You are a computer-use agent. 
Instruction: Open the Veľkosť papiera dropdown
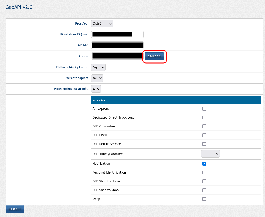tap(97, 78)
